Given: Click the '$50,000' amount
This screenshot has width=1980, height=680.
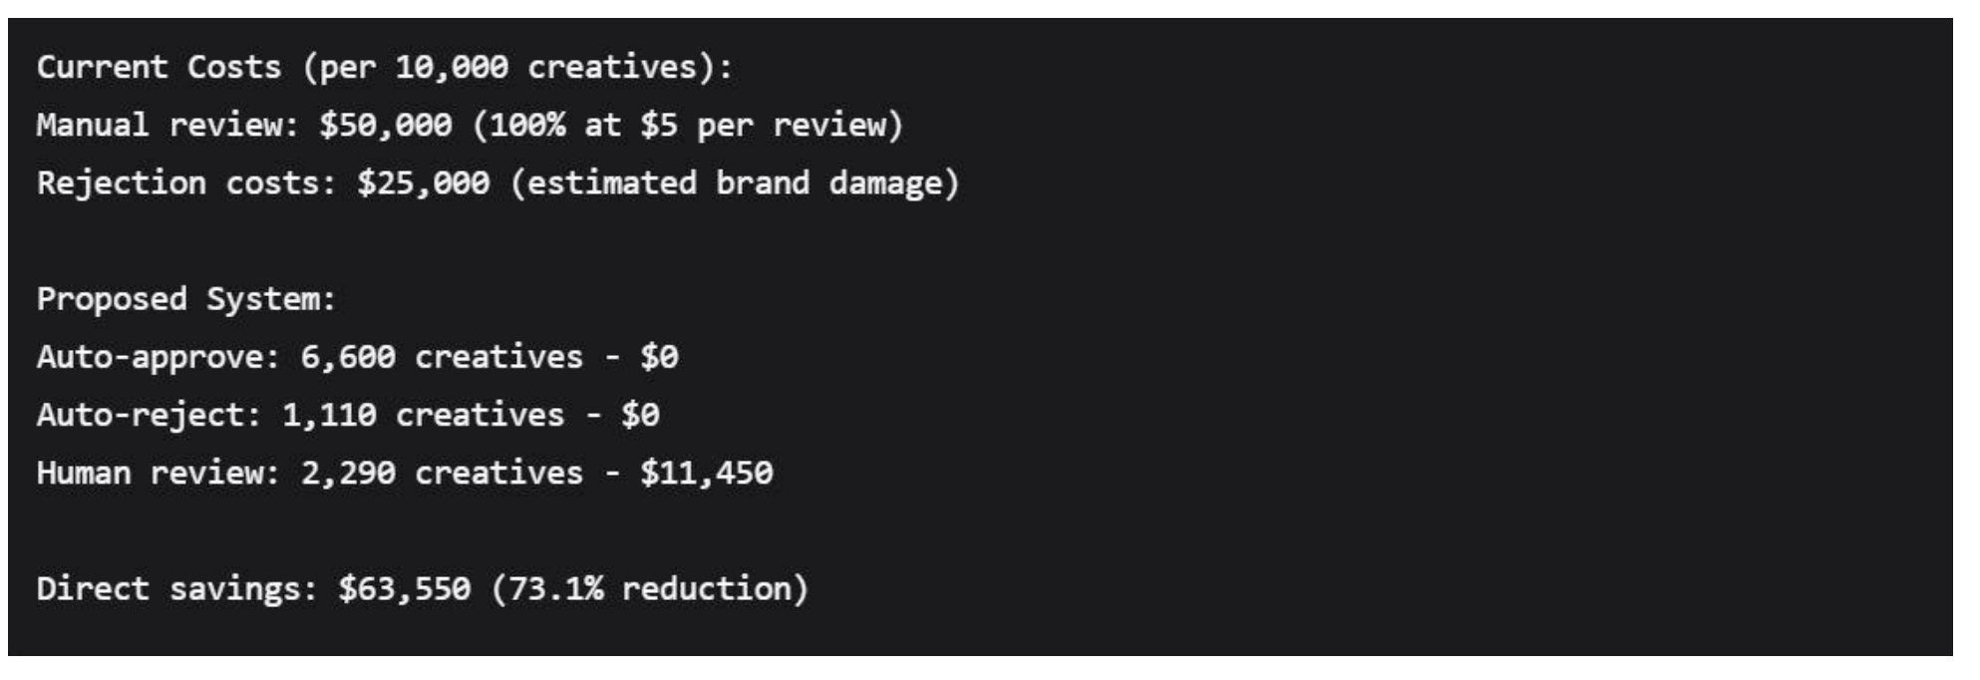Looking at the screenshot, I should pyautogui.click(x=385, y=126).
